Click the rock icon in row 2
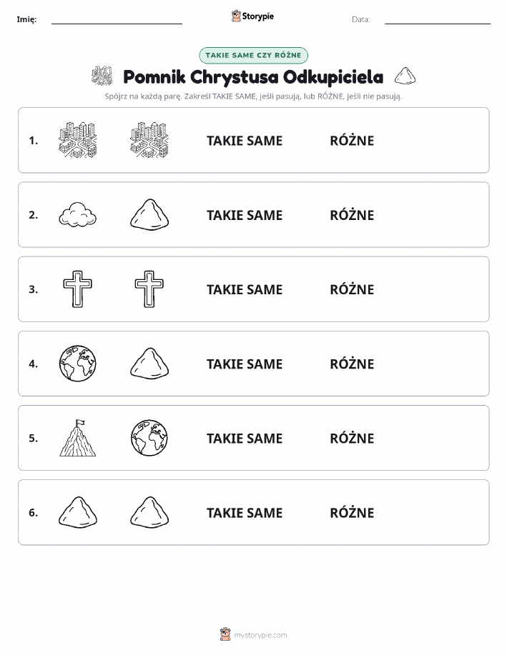 coord(149,215)
